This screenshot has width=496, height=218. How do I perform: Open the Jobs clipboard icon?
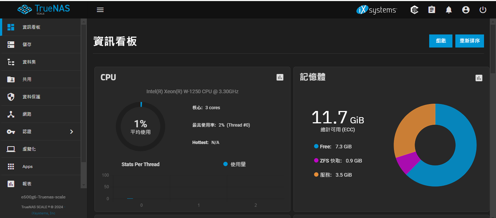point(431,10)
